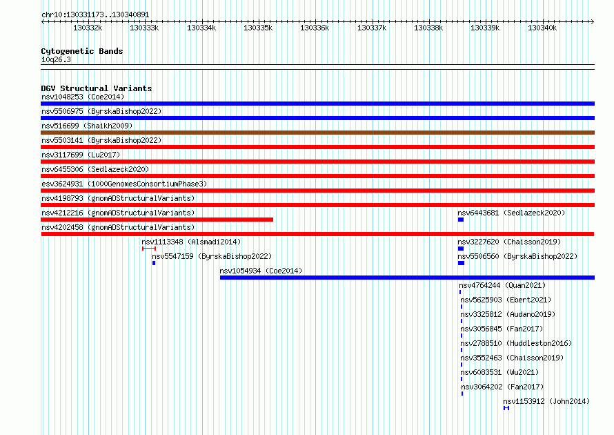The width and height of the screenshot is (614, 435).
Task: Select the red bar under nsv6455306
Action: [317, 176]
